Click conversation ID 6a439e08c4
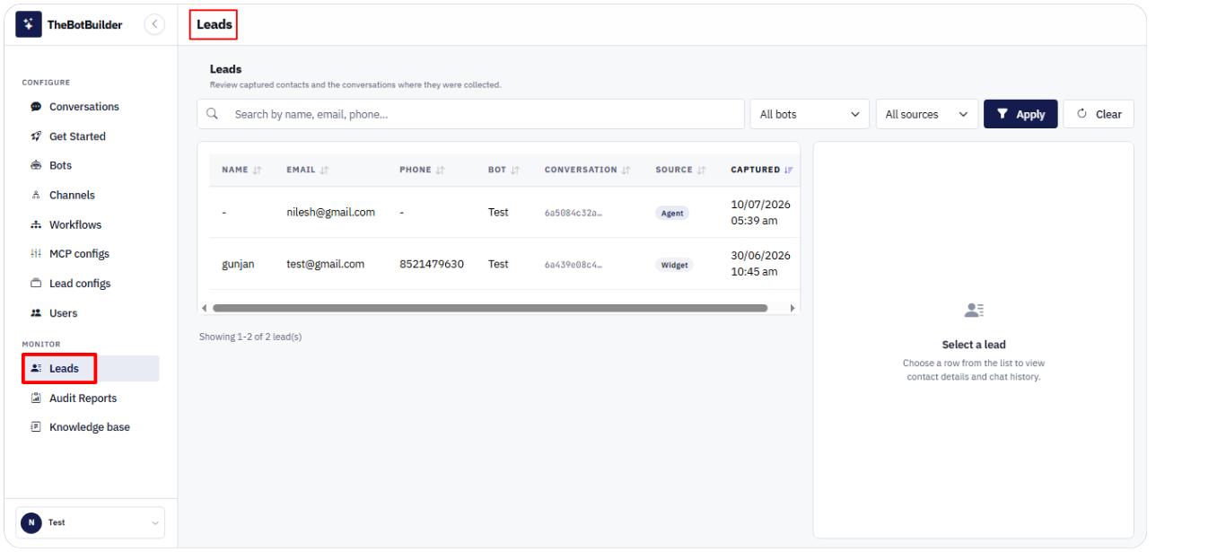The height and width of the screenshot is (552, 1226). point(574,265)
